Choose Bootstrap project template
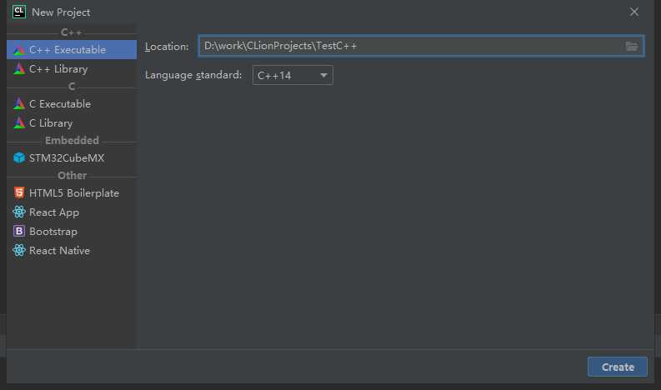The width and height of the screenshot is (661, 390). [72, 232]
